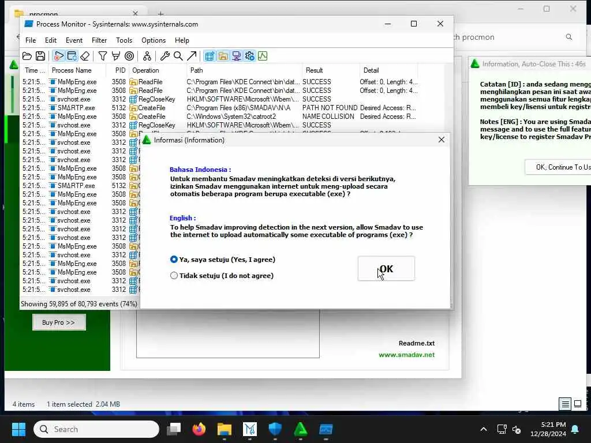Click the Explorer search magnifier icon
This screenshot has width=591, height=443.
(568, 37)
